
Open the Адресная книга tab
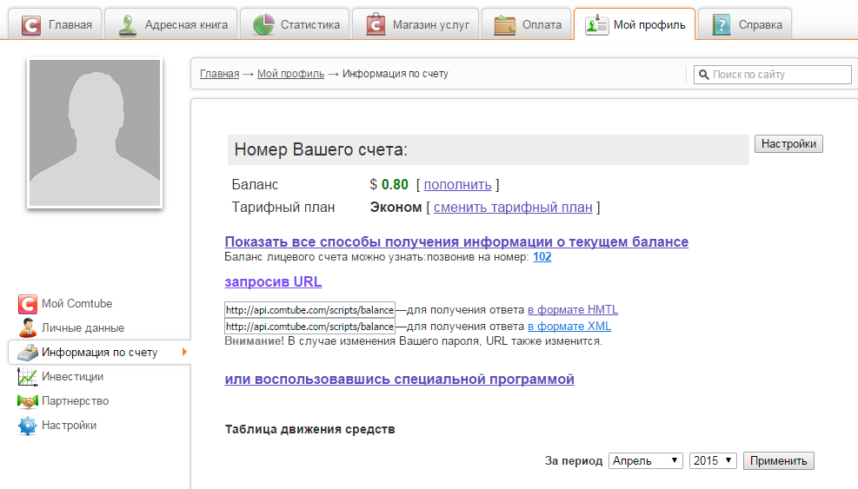171,24
